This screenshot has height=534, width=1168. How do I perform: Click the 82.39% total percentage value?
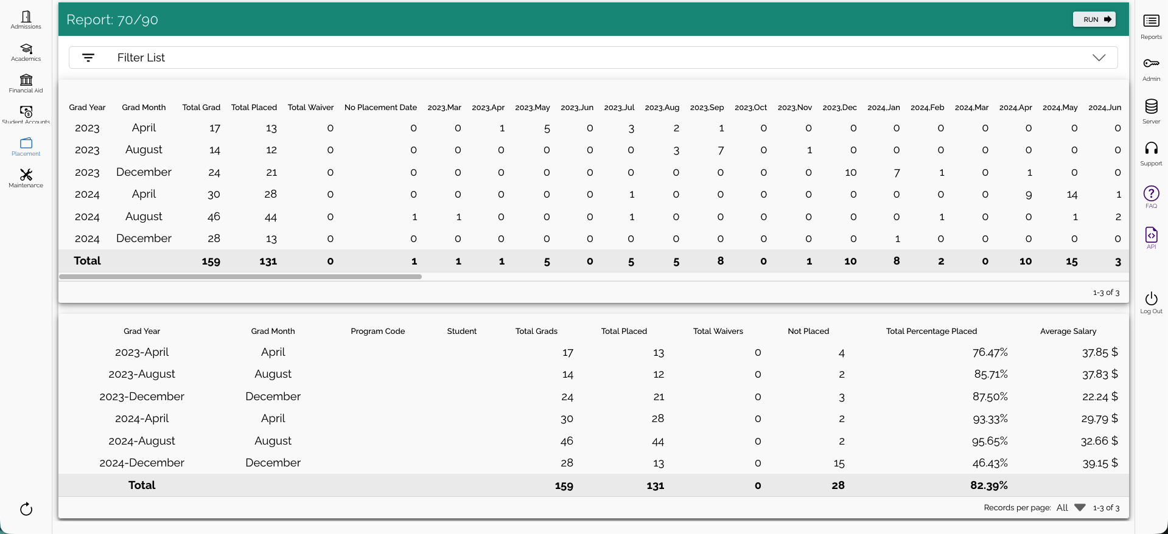tap(989, 485)
